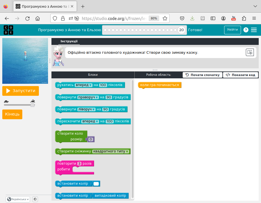Viewport: 261px width, 203px height.
Task: Open ліворуч dropdown in turn block
Action: (86, 109)
